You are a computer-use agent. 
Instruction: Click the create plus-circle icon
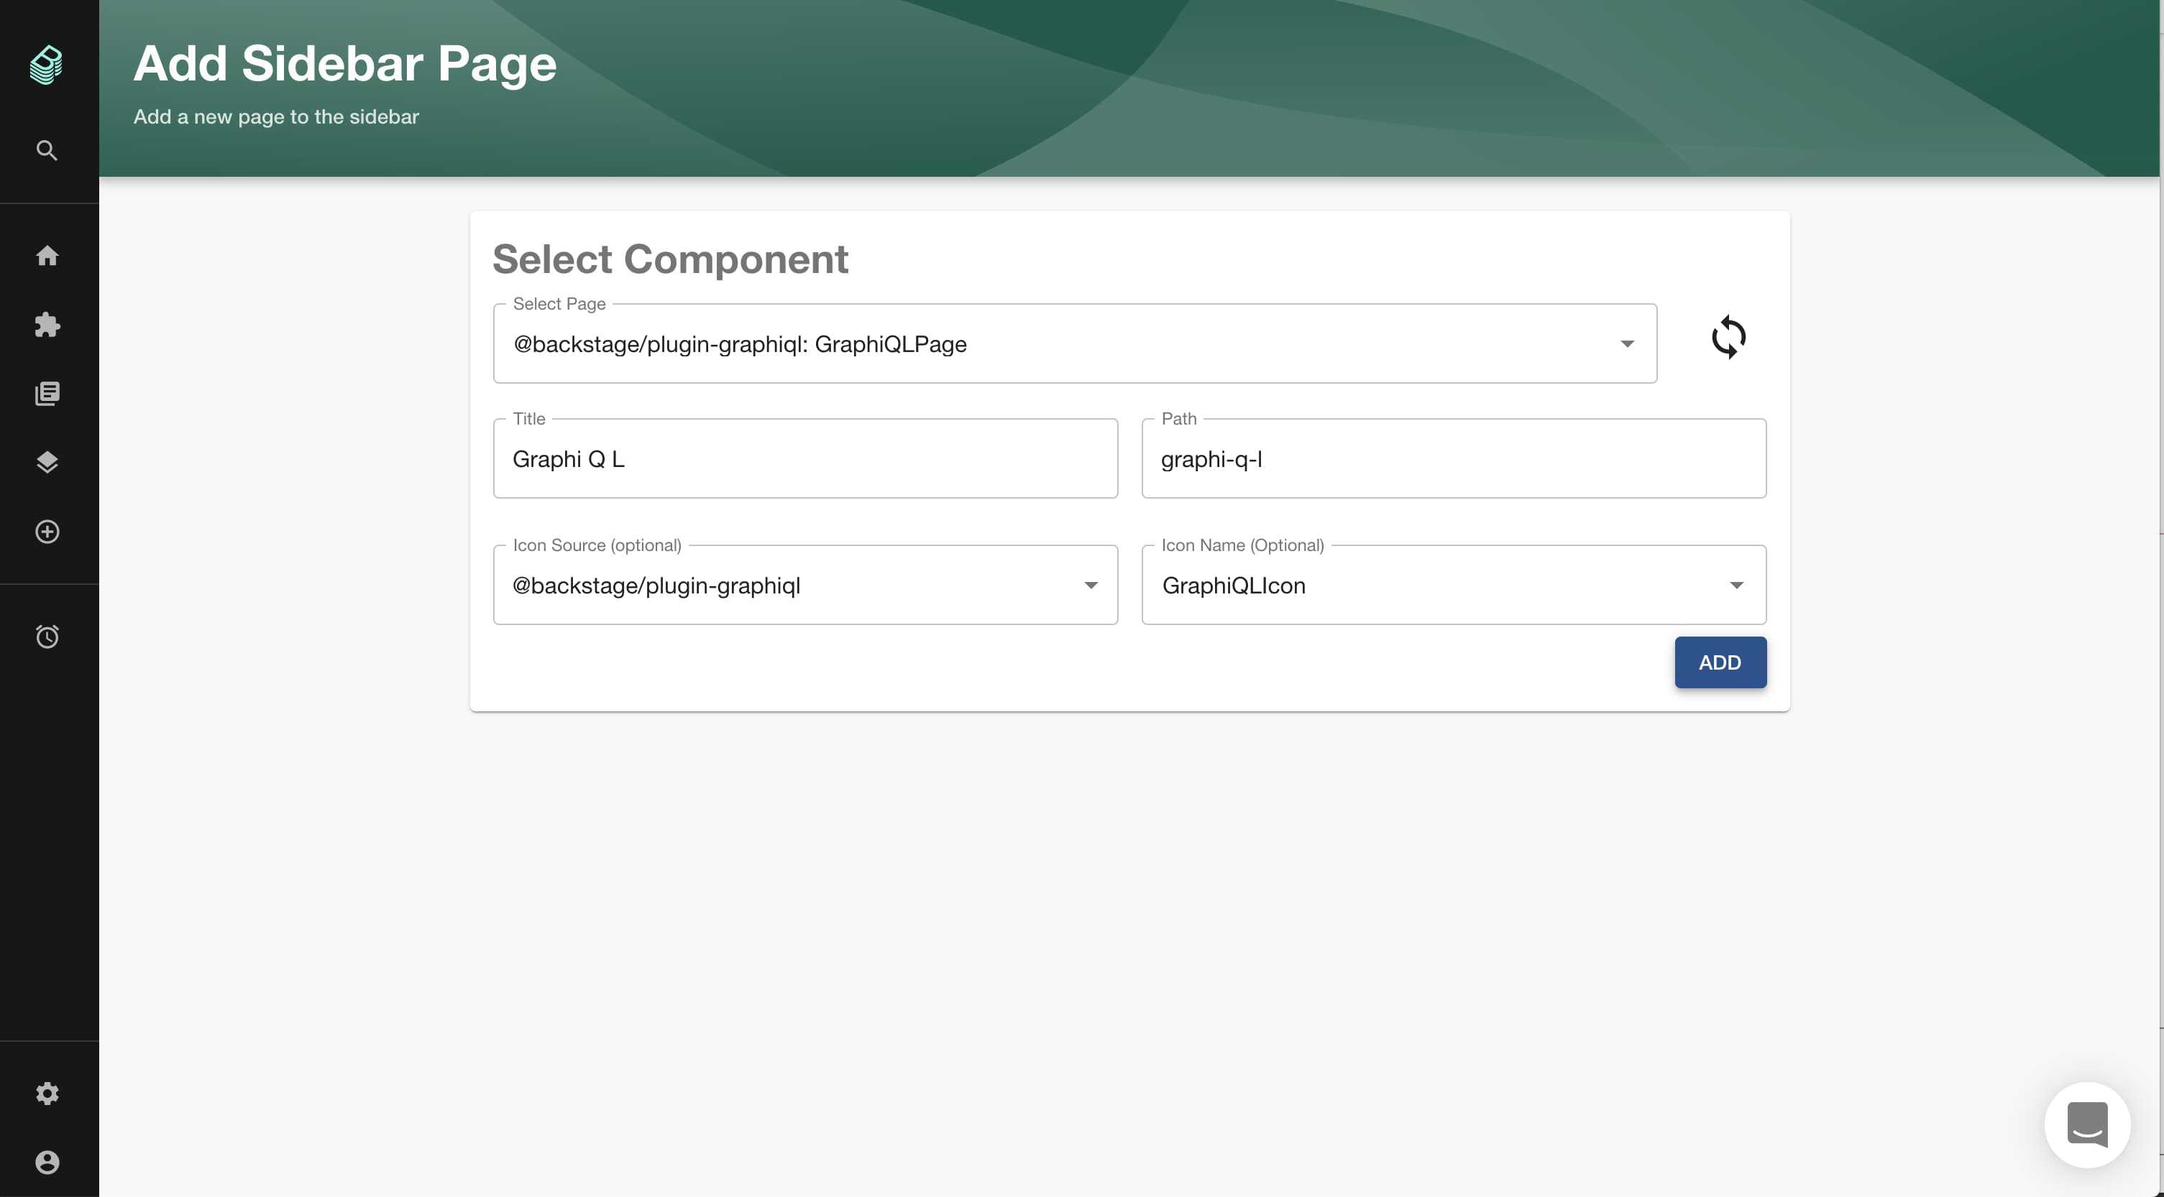(47, 532)
